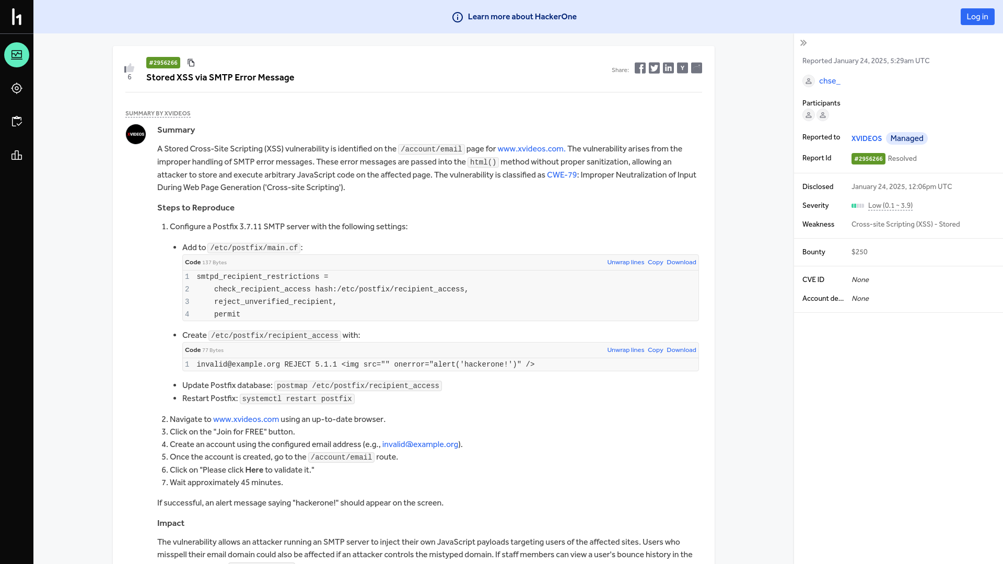This screenshot has width=1003, height=564.
Task: Share the report on LinkedIn
Action: 668,68
